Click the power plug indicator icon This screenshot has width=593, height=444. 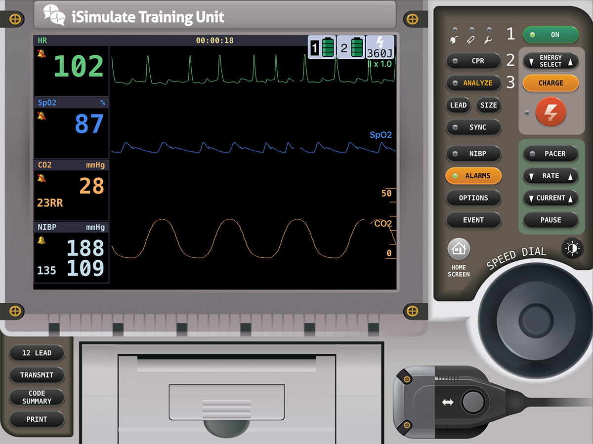[455, 39]
